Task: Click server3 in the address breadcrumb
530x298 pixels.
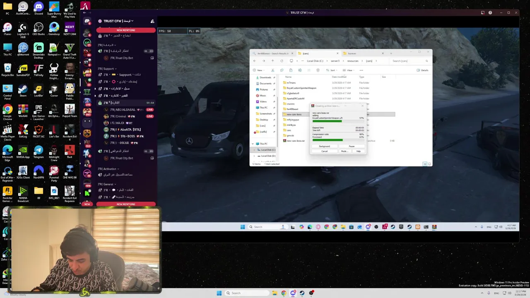Action: [335, 61]
